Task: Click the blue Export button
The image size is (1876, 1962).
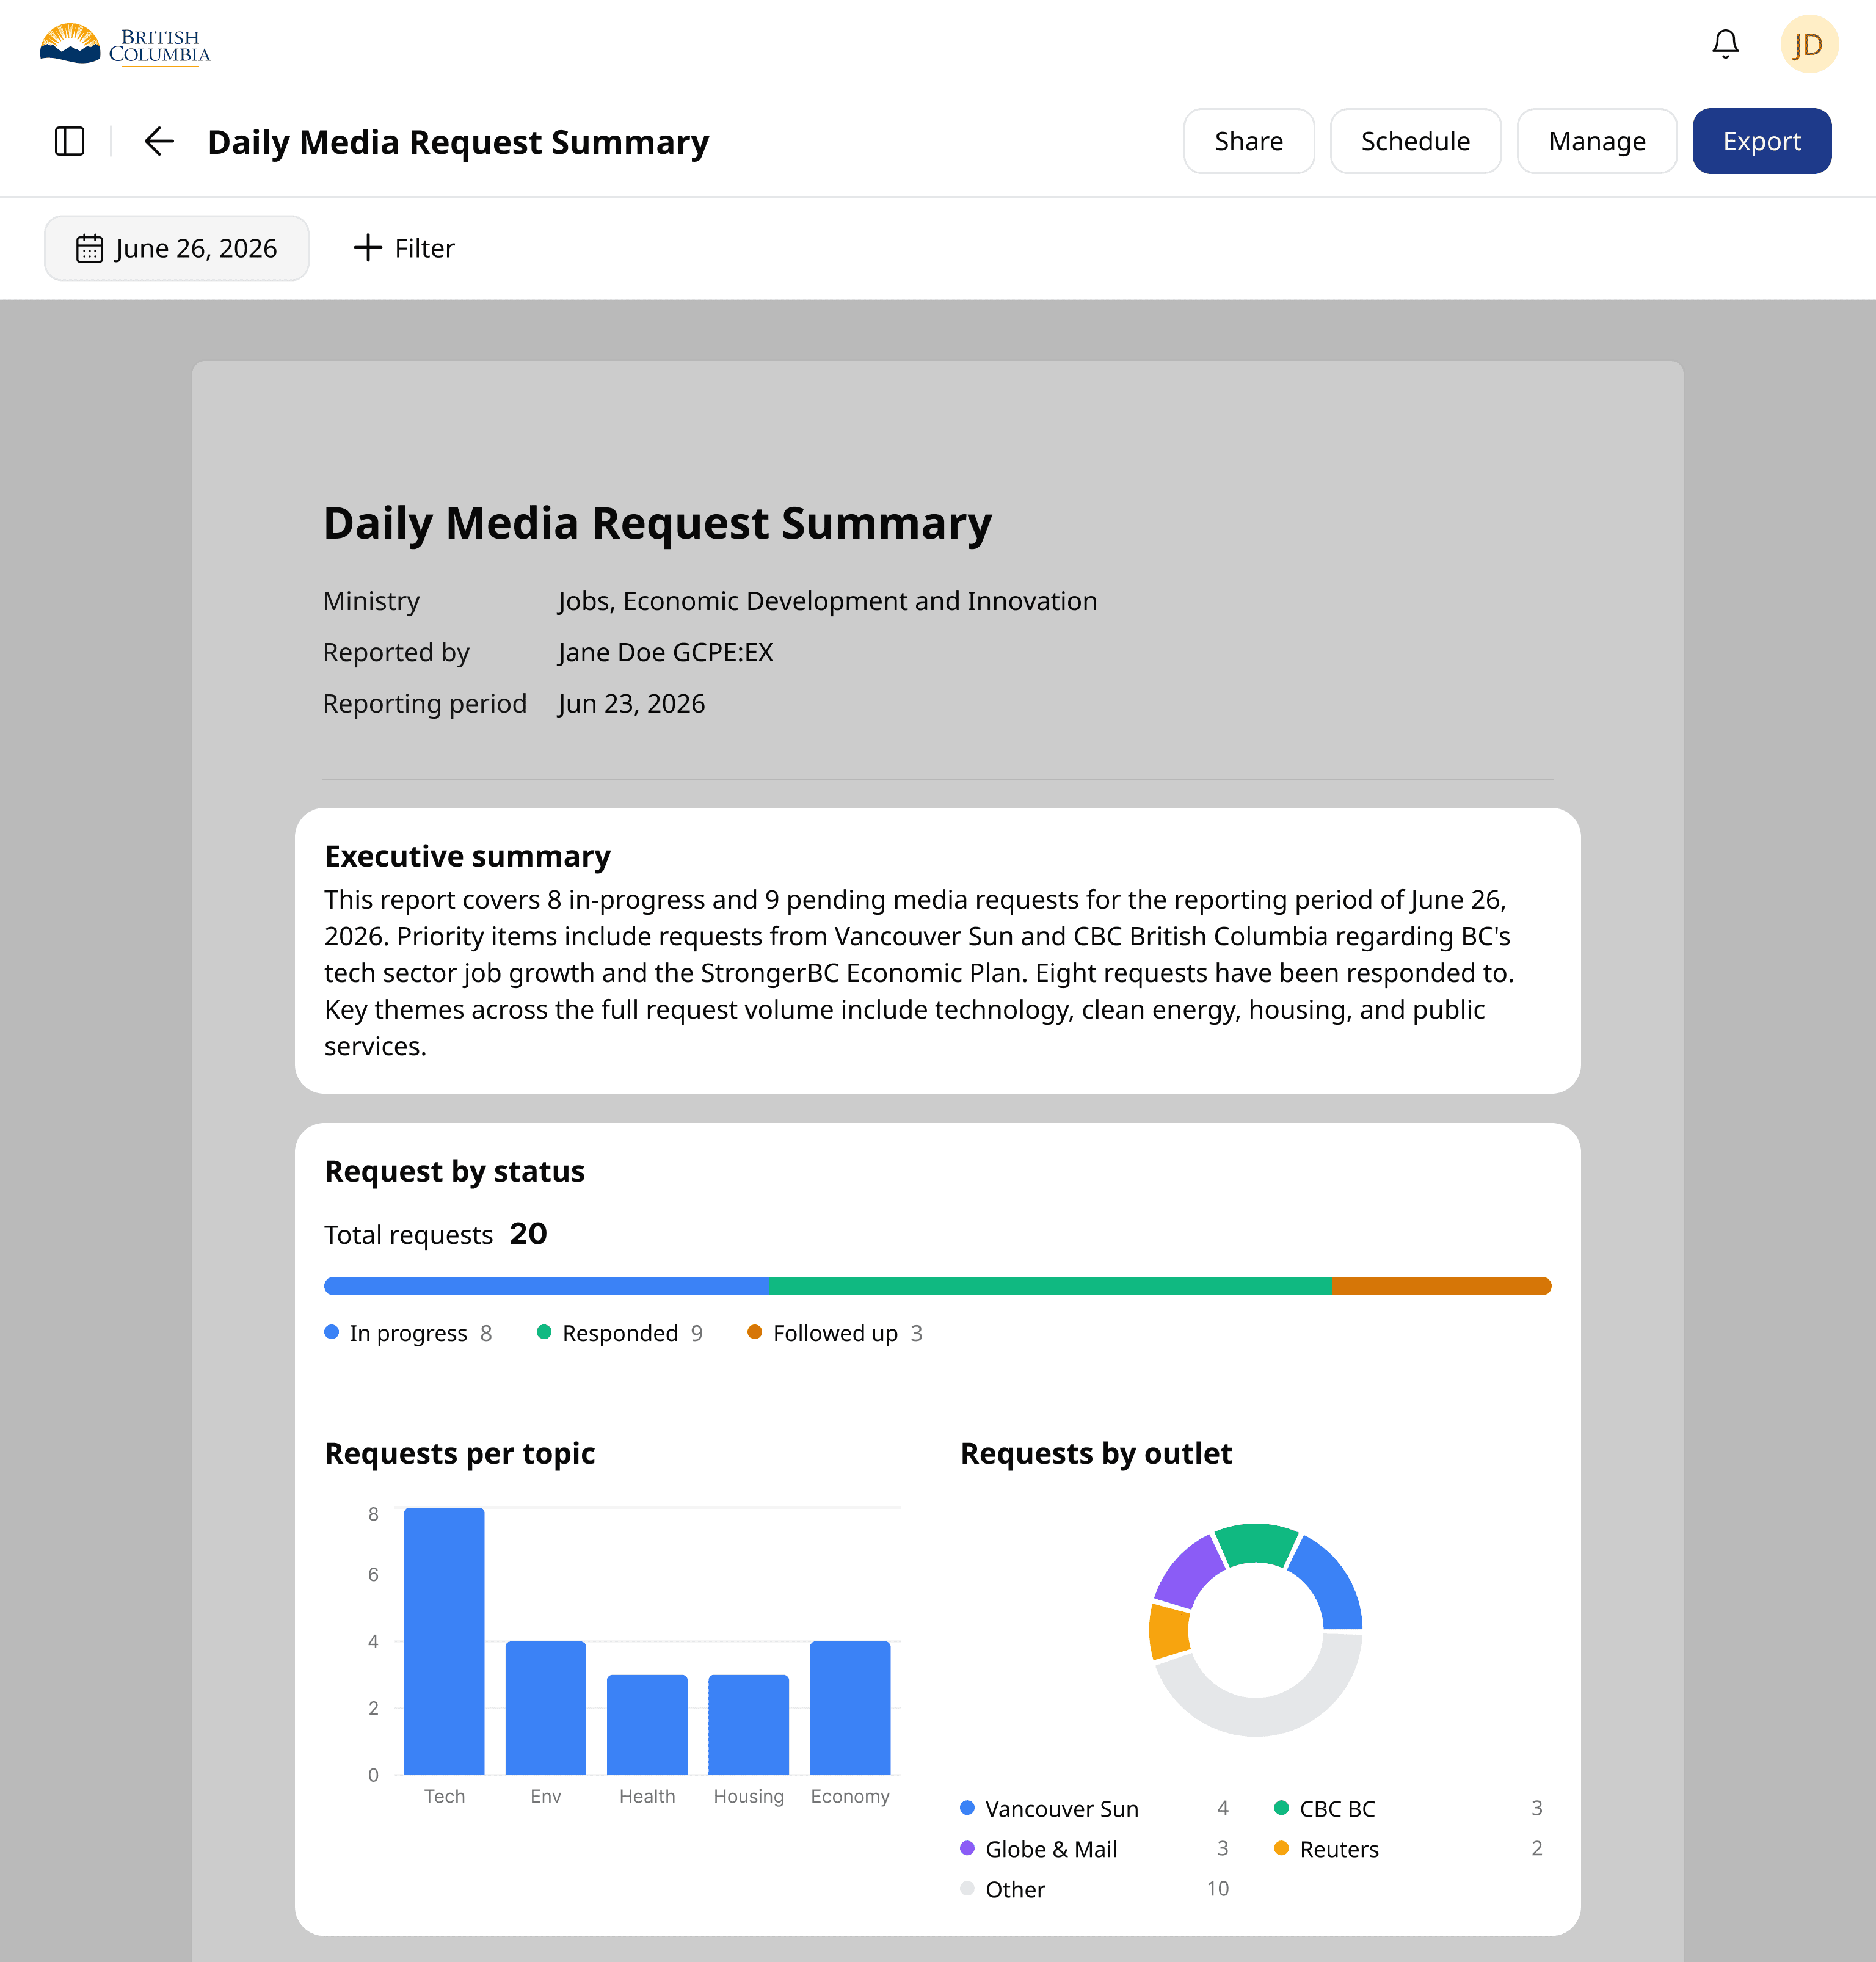Action: (1761, 141)
